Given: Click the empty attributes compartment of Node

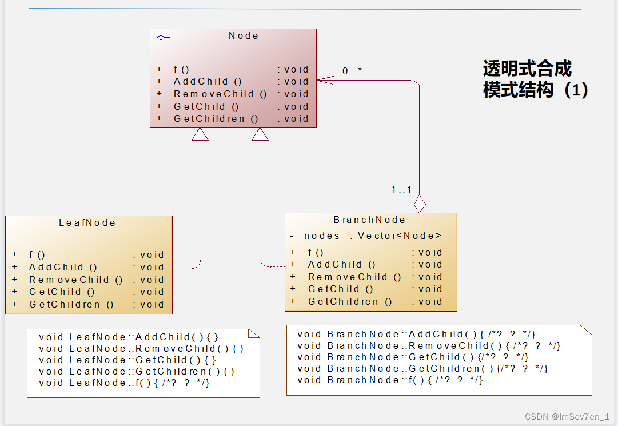Looking at the screenshot, I should [233, 54].
